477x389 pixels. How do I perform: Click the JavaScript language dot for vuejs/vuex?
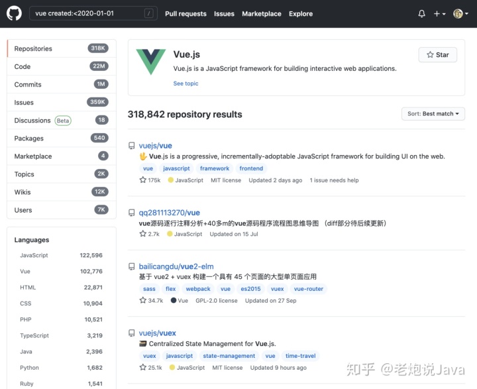tap(172, 367)
